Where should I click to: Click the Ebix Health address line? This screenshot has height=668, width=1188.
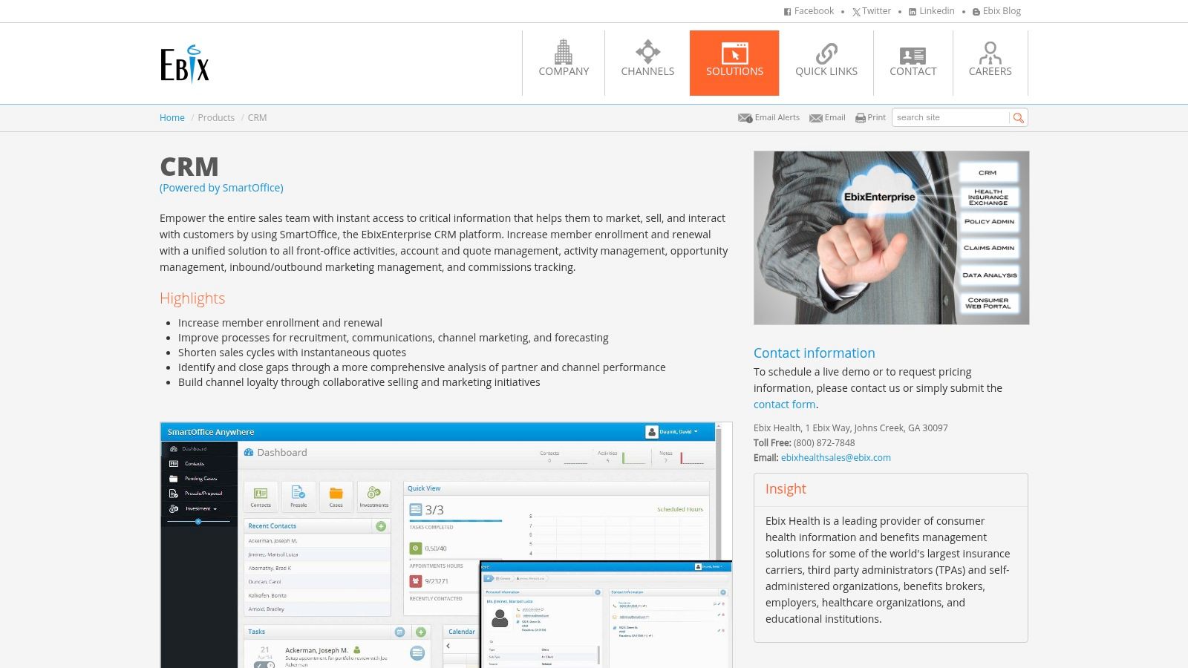(851, 428)
